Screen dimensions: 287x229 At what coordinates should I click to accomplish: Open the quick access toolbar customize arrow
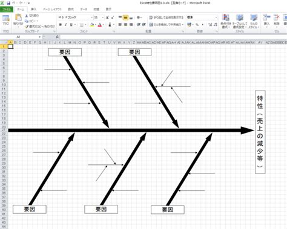click(29, 3)
